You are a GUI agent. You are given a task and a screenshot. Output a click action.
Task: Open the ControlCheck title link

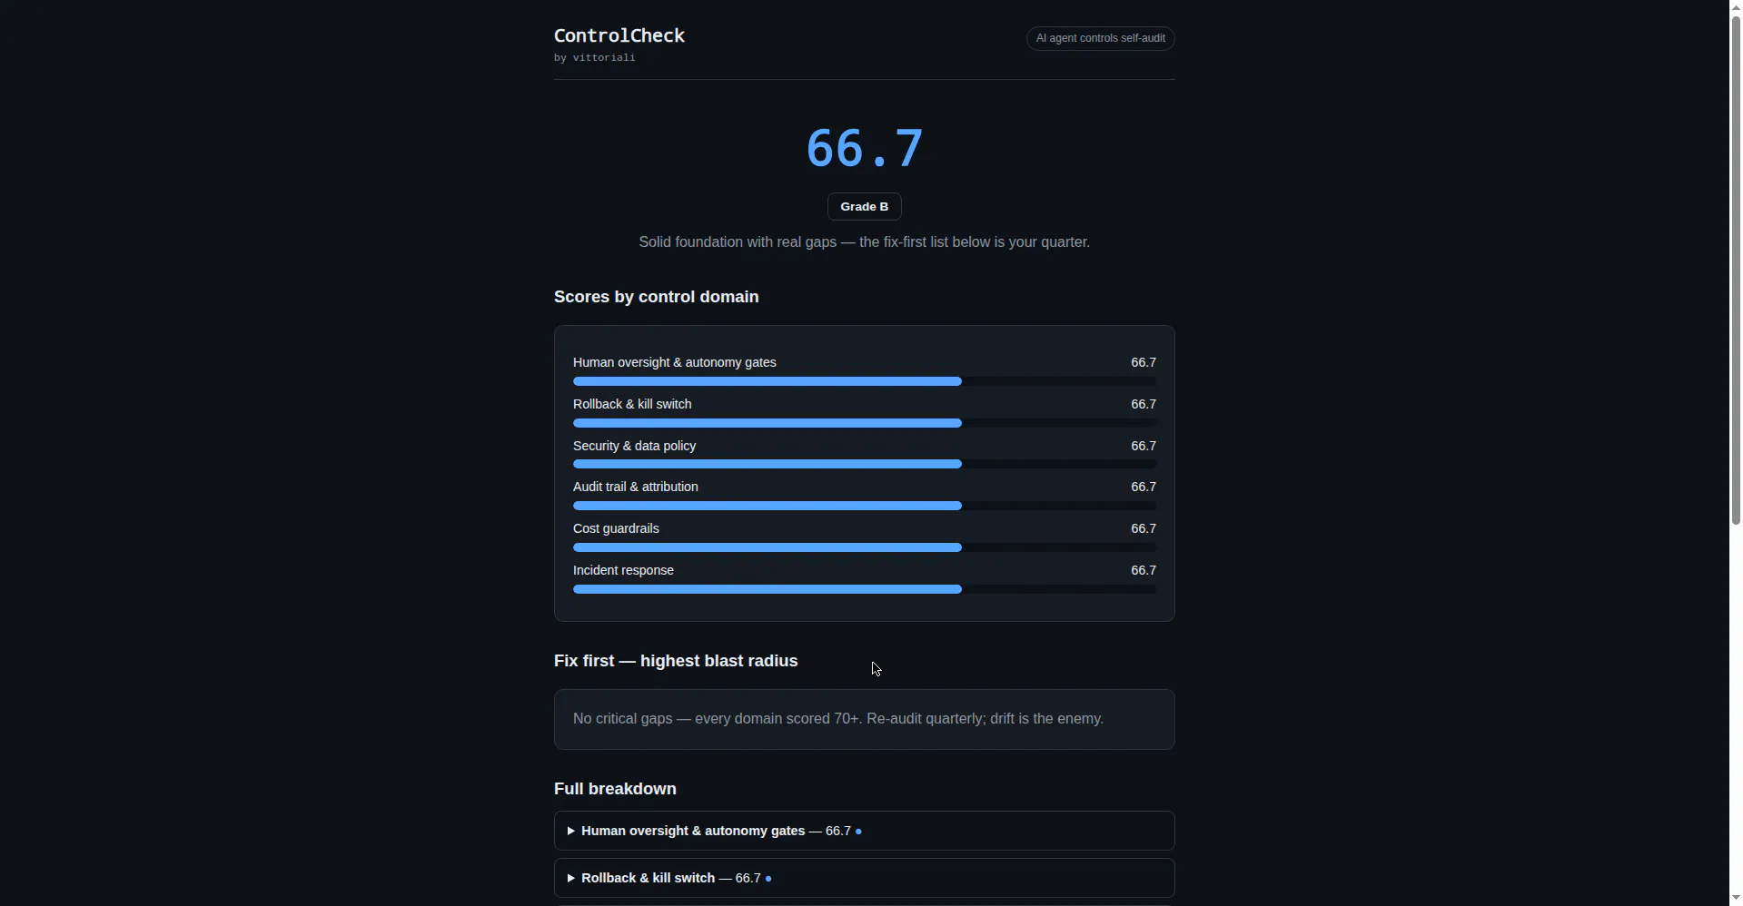(x=619, y=35)
